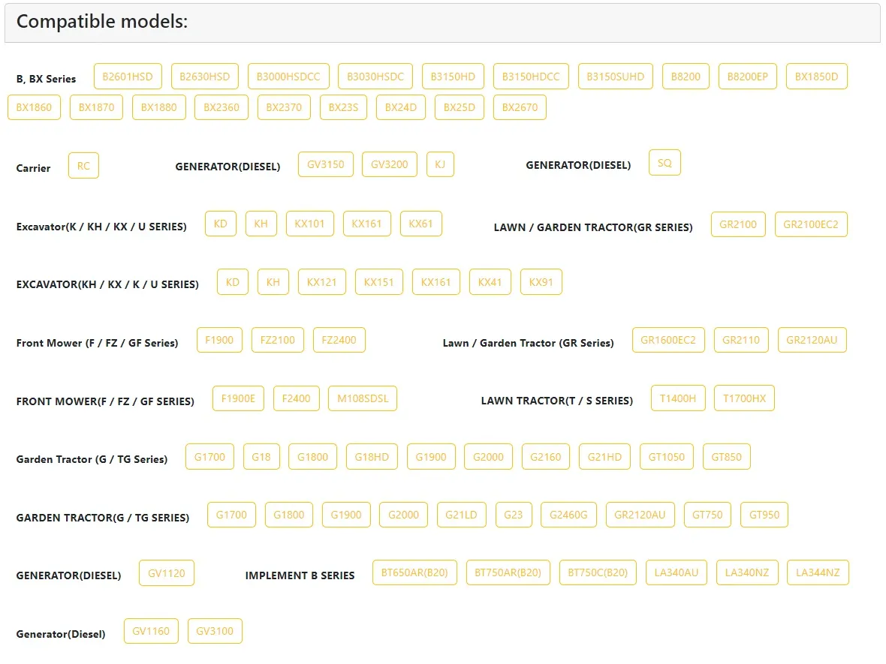Select the BT750C(B20) implement model
Image resolution: width=886 pixels, height=664 pixels.
598,572
